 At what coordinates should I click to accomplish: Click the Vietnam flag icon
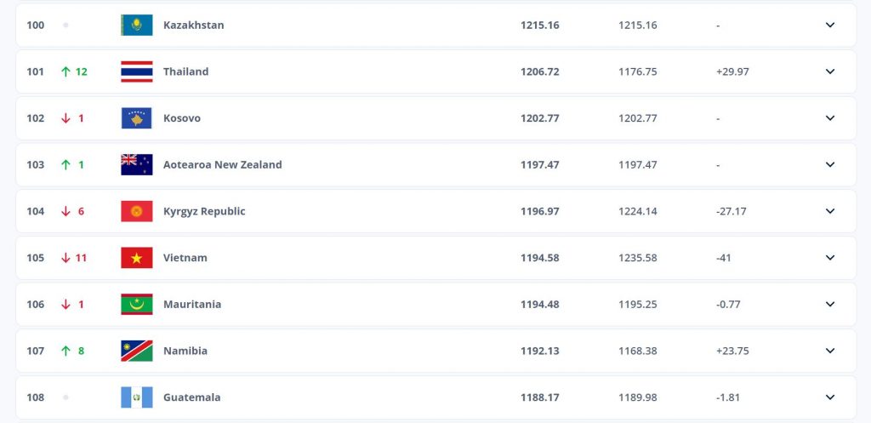coord(137,258)
